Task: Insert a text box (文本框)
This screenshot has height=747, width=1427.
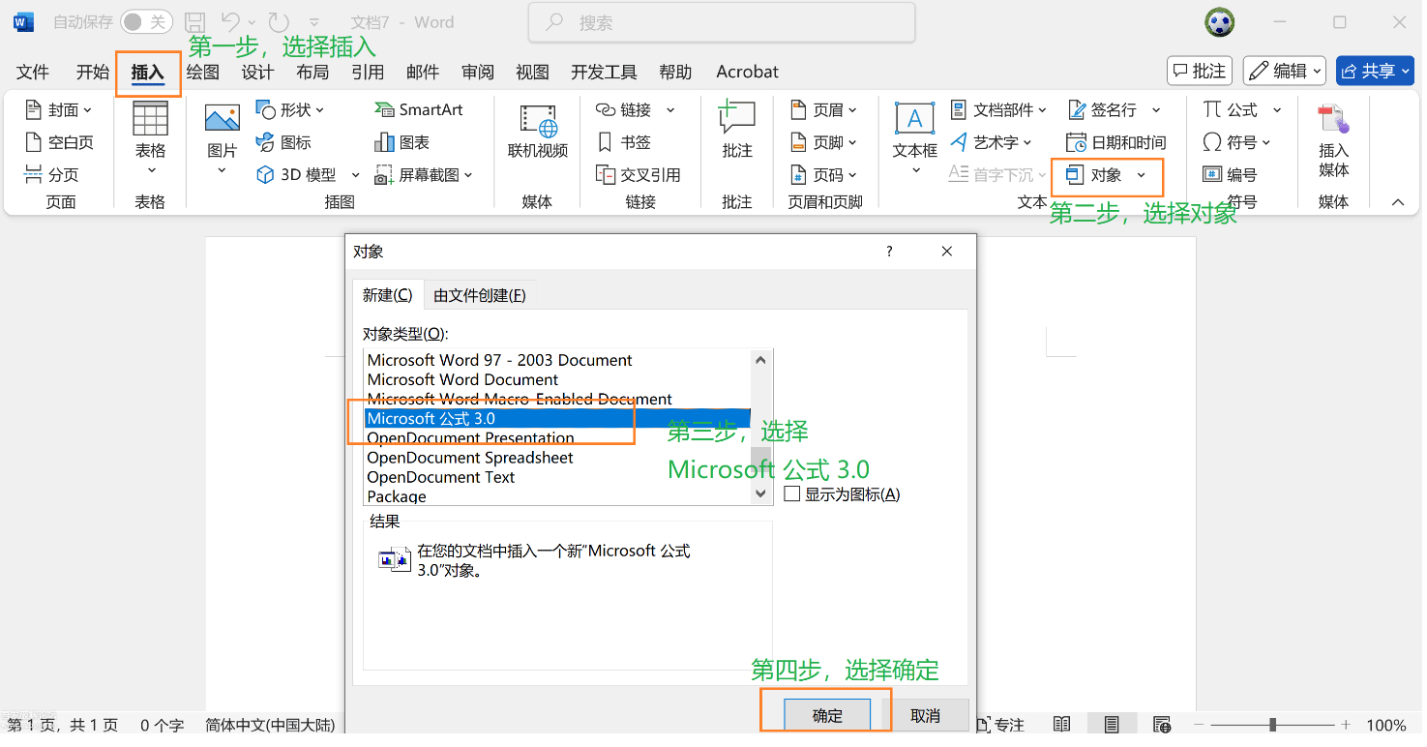Action: click(x=914, y=140)
